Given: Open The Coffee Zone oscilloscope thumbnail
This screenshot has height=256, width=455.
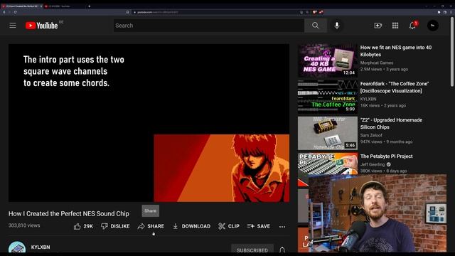Looking at the screenshot, I should [x=328, y=97].
